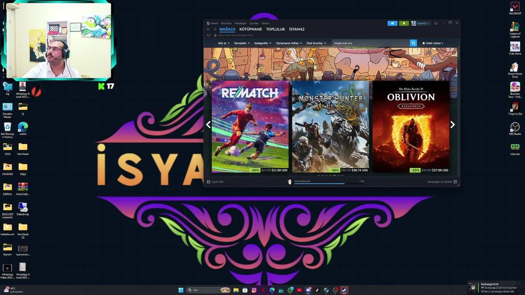This screenshot has width=525, height=295.
Task: Open Goose Goose Duck desktop shortcut
Action: (x=515, y=70)
